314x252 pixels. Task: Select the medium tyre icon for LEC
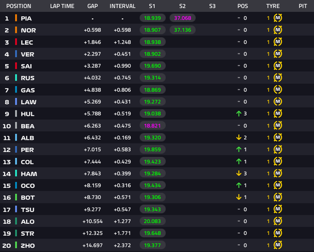point(278,42)
